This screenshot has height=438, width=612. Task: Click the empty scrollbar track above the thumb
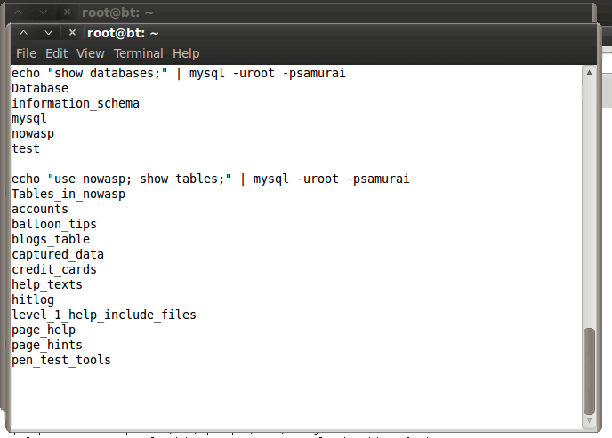coord(588,195)
